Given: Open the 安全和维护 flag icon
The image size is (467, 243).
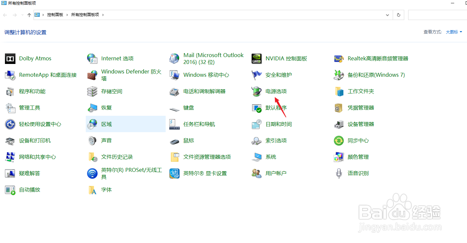Looking at the screenshot, I should coord(257,75).
